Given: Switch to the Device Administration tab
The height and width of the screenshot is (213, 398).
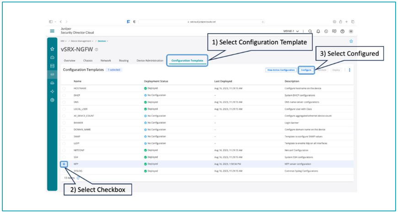Looking at the screenshot, I should [x=150, y=60].
